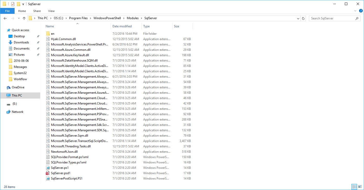
Task: Click Program Files in the address path
Action: pos(78,18)
